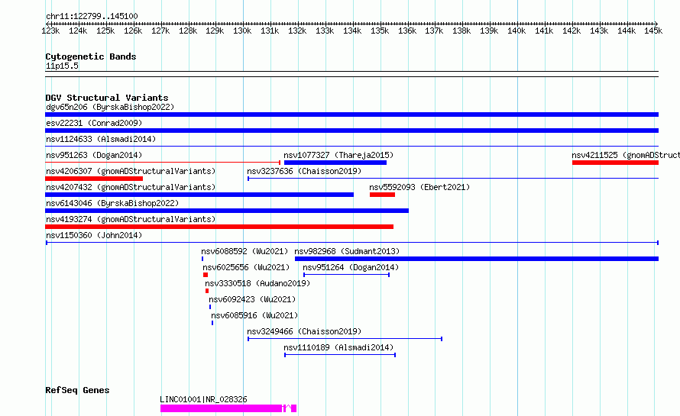
Task: Select the 11p15.5 cytogenetic band label
Action: 62,66
